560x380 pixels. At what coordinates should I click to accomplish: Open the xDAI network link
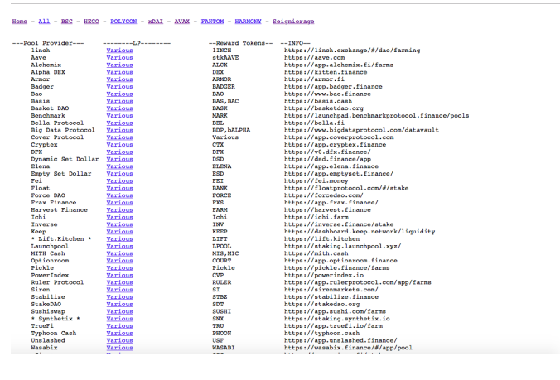point(156,22)
